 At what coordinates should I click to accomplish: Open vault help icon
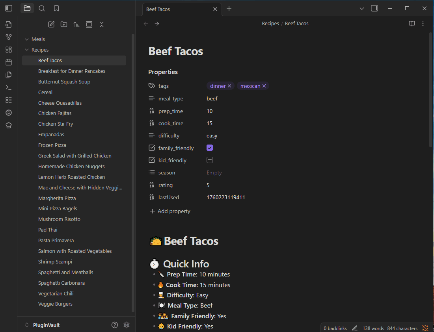point(115,325)
